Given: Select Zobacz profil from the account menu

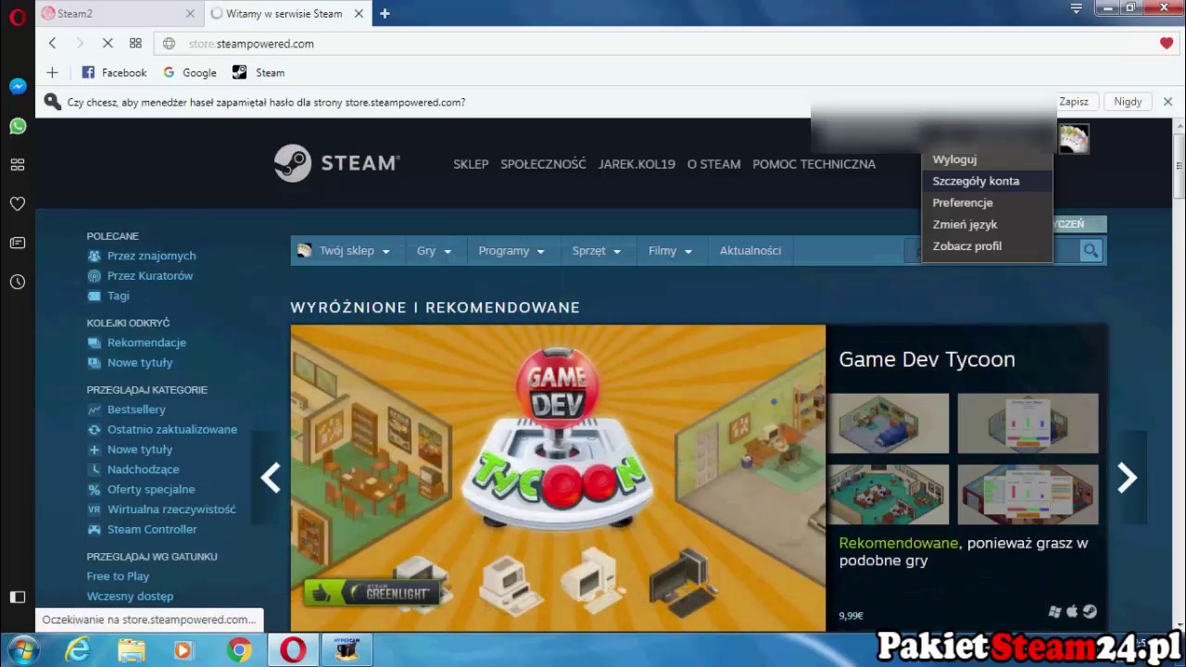Looking at the screenshot, I should (967, 246).
